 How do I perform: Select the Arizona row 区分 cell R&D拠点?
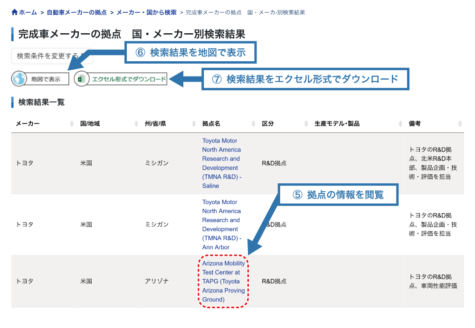pos(274,281)
